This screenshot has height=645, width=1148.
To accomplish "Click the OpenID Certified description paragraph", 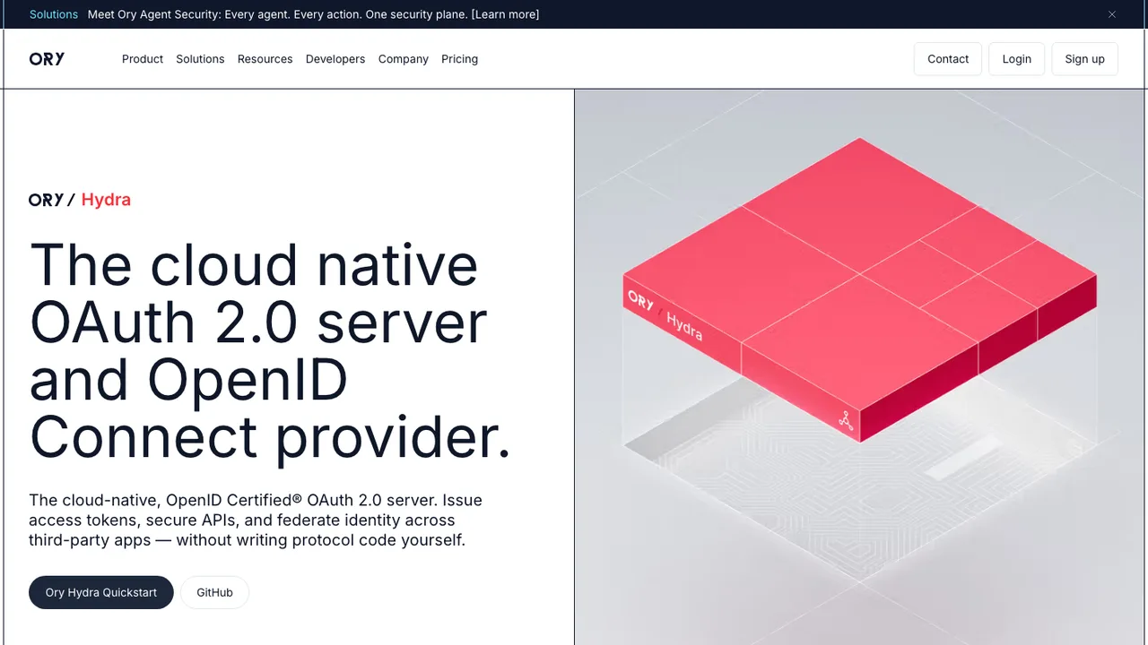I will (x=256, y=520).
